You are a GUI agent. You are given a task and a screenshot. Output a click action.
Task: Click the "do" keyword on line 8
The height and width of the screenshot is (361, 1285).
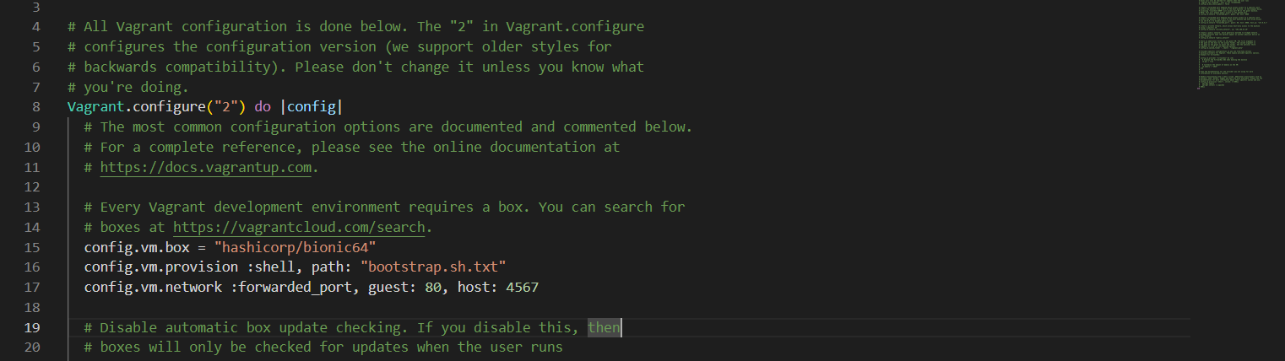pyautogui.click(x=262, y=107)
